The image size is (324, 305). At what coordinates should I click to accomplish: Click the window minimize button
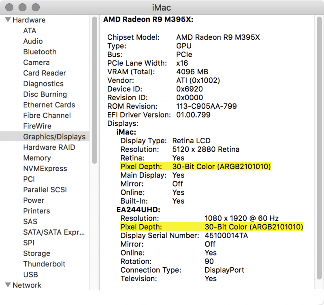tap(22, 7)
